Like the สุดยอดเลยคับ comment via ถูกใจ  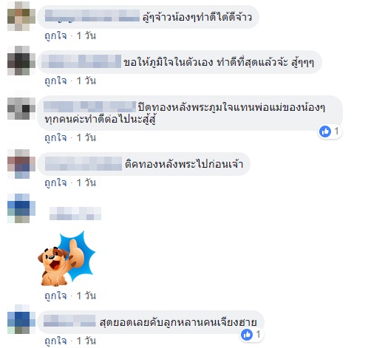(55, 341)
